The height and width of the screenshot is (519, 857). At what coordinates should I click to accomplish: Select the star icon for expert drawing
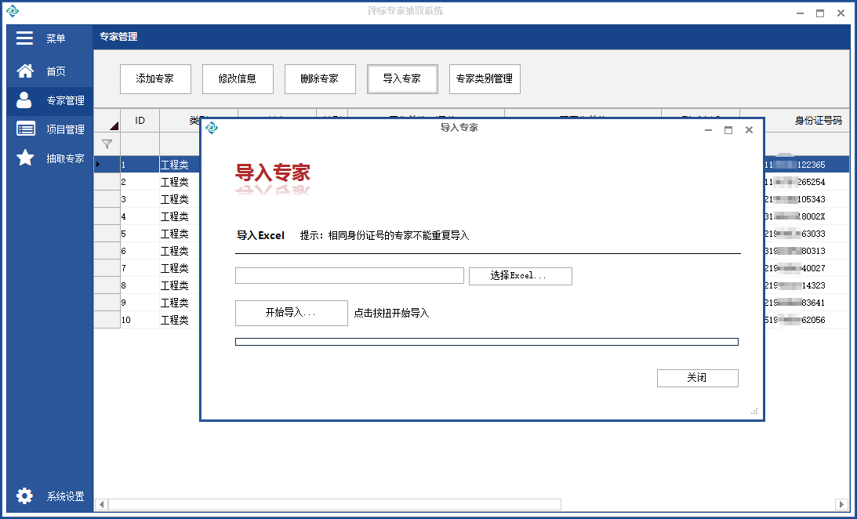point(25,158)
